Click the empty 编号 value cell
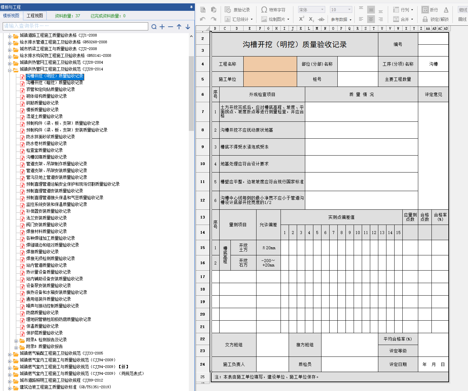Viewport: 468px width, 391px height. 433,39
